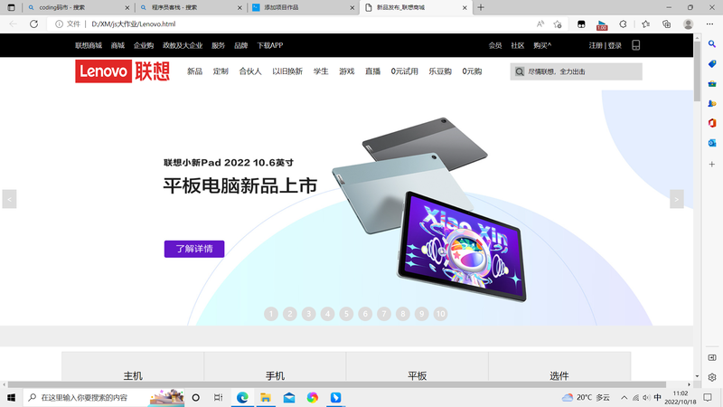Select carousel indicator 2
723x407 pixels.
click(x=290, y=314)
